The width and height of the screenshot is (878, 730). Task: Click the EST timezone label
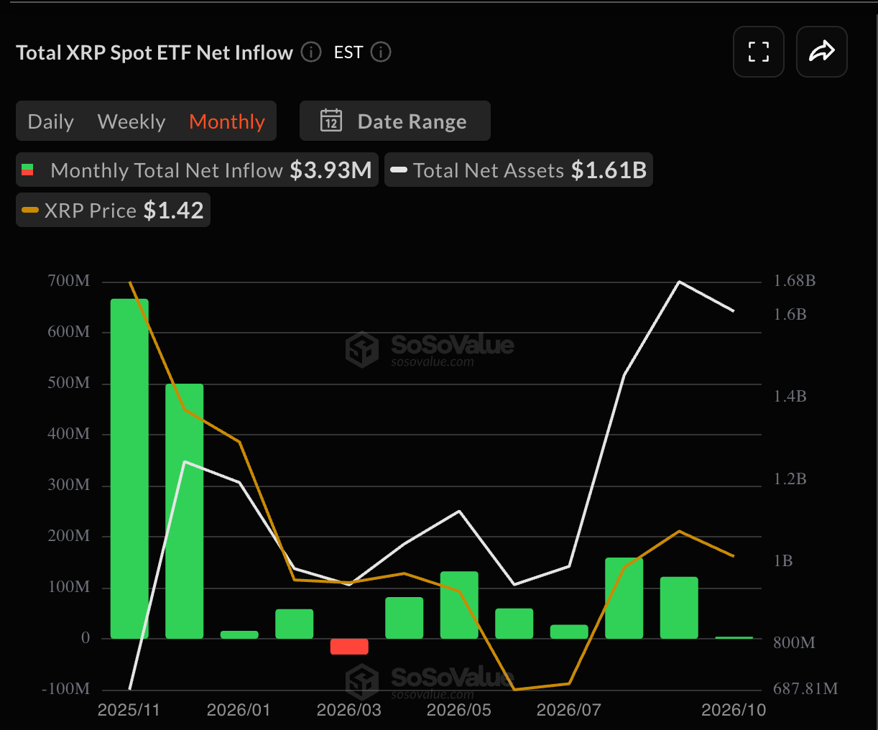click(348, 52)
